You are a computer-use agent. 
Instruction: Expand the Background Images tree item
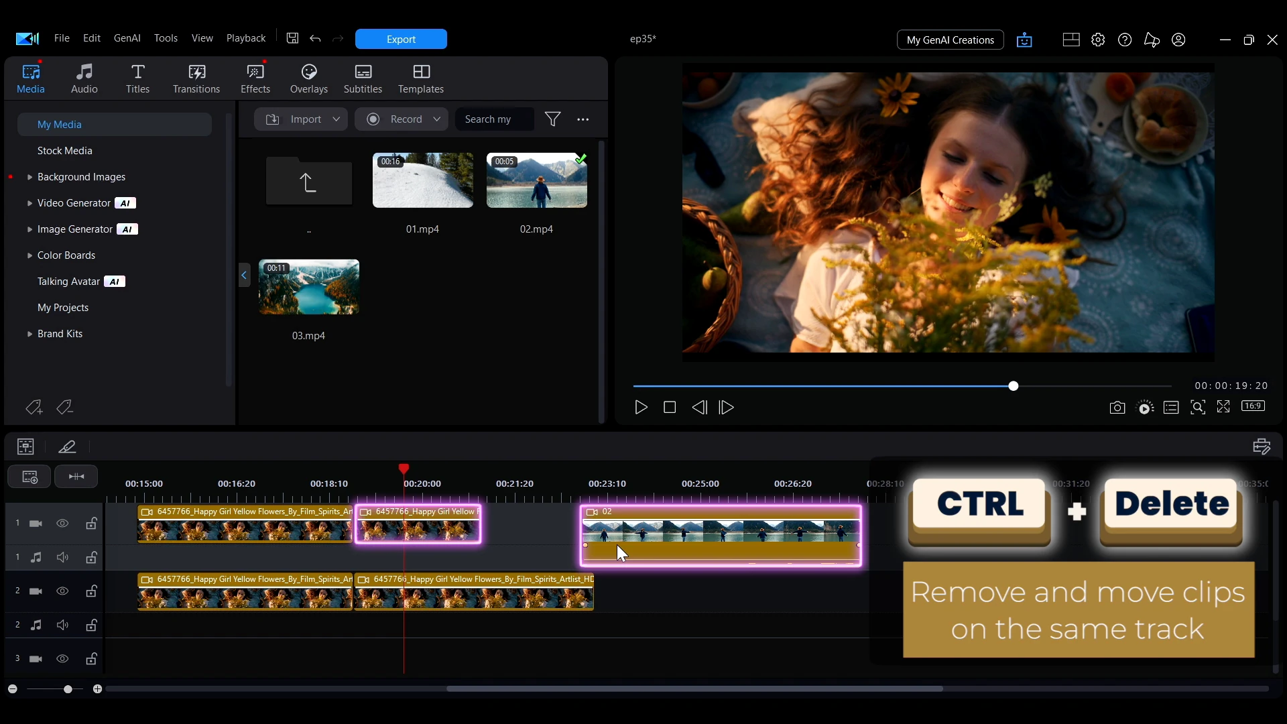(29, 177)
